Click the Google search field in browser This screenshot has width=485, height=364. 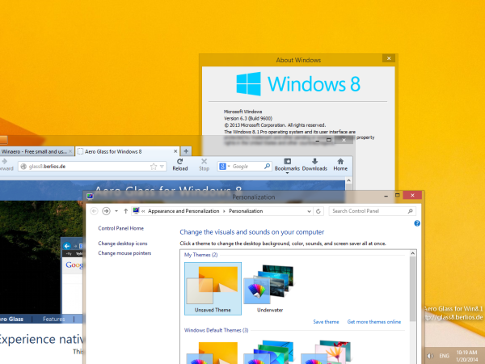coord(247,166)
